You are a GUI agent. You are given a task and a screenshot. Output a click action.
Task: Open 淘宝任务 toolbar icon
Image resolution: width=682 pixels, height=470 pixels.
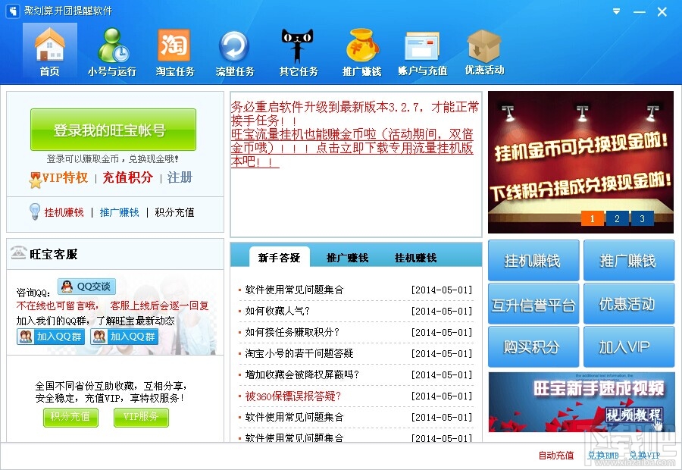174,51
